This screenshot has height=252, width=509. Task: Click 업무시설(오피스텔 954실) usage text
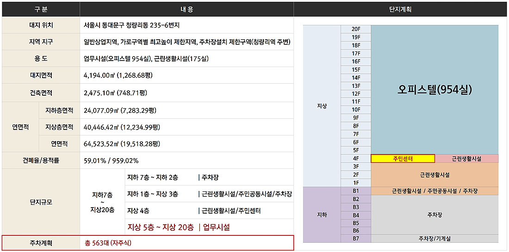[146, 59]
